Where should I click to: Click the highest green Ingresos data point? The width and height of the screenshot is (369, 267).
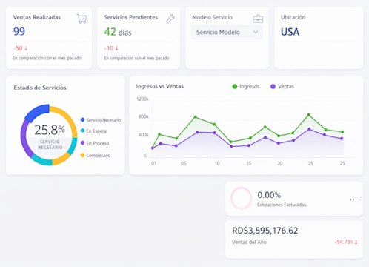point(309,115)
